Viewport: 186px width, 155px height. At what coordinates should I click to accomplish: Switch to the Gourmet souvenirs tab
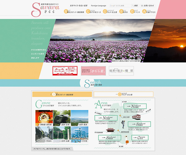(123, 94)
